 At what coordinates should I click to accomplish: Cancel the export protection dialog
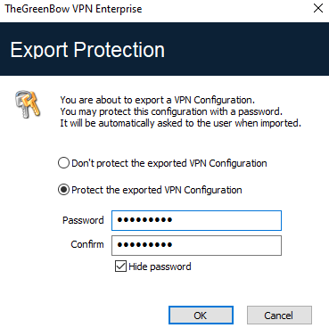[279, 316]
